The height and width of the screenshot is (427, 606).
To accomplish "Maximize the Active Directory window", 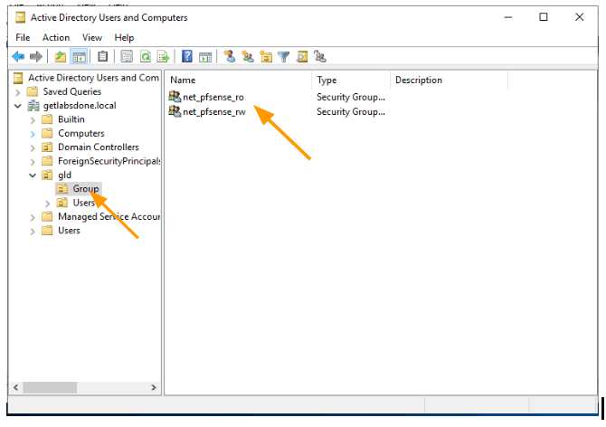I will [544, 17].
